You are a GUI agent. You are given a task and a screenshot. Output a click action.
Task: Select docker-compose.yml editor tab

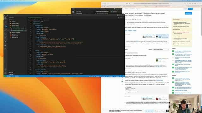click(x=35, y=18)
